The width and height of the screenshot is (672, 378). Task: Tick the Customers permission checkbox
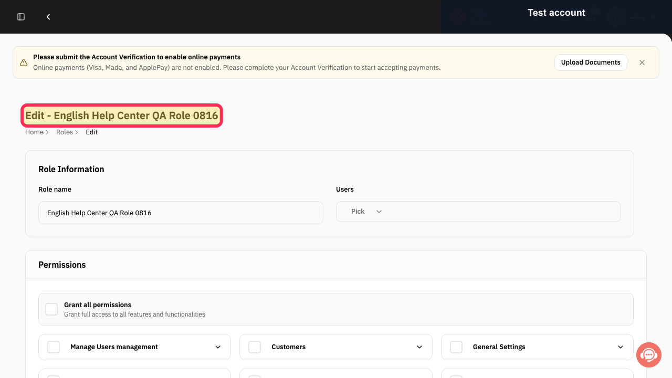(255, 347)
